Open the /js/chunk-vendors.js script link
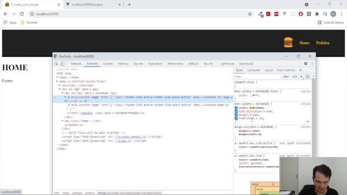This screenshot has height=195, width=347. (x=131, y=137)
